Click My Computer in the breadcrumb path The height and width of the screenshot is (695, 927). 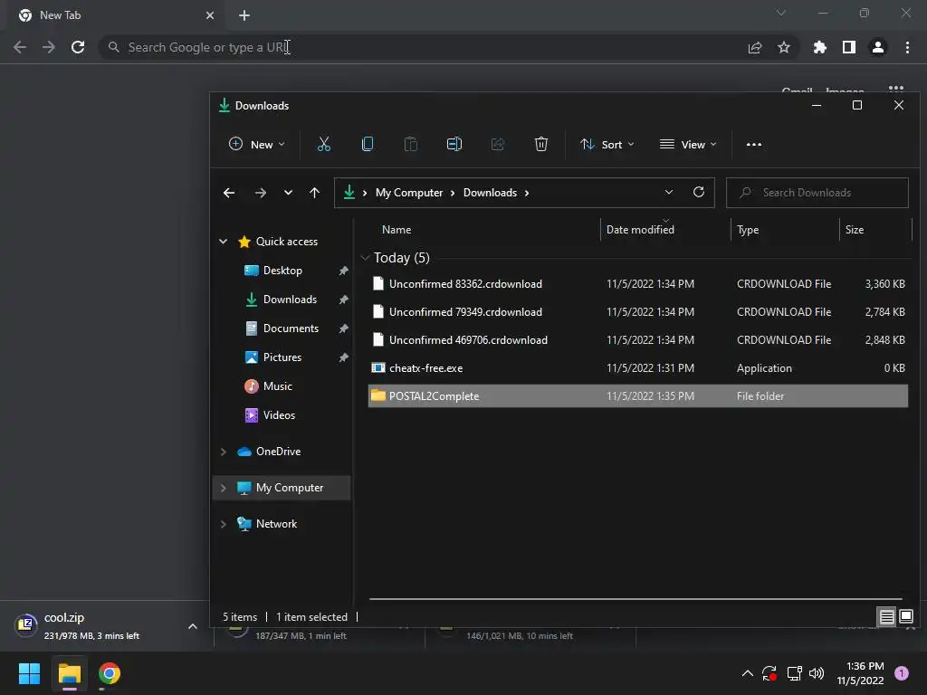point(409,193)
